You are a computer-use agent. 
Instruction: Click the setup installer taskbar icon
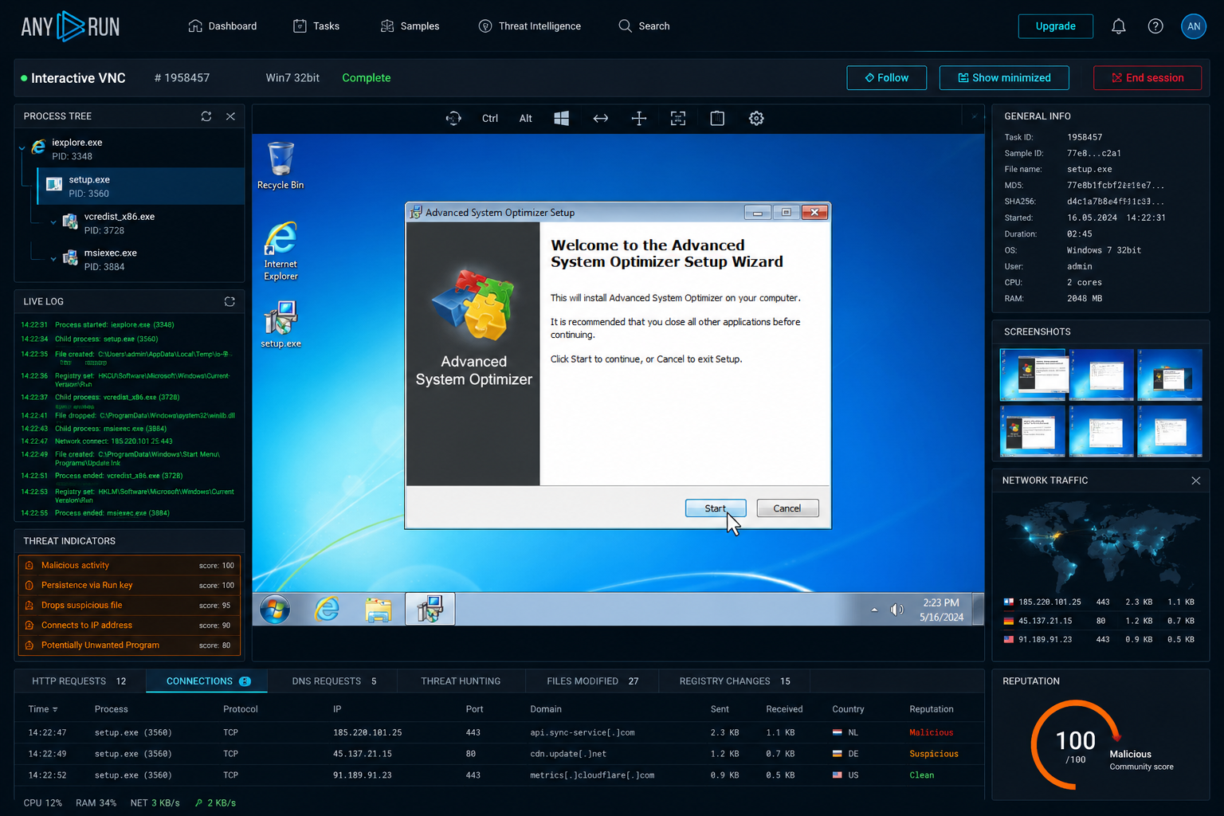(x=430, y=610)
